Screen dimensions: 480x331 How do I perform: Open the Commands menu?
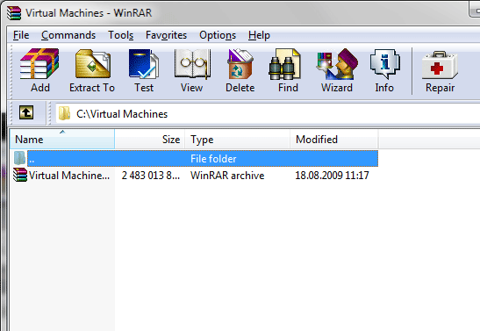68,35
